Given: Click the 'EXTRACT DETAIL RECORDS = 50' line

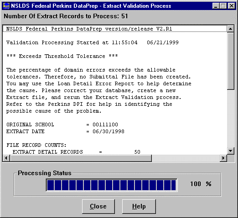Looking at the screenshot, I should pyautogui.click(x=77, y=152).
